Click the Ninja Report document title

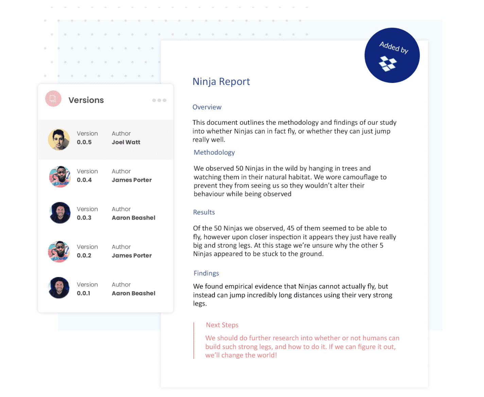221,82
